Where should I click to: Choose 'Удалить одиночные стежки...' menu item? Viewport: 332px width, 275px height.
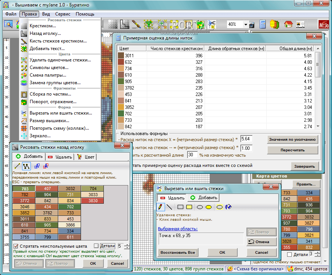60,60
